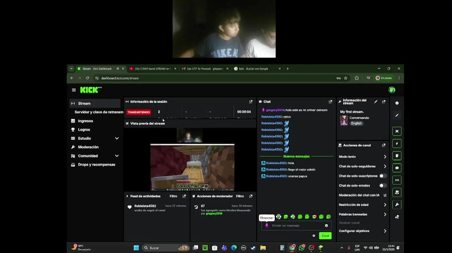452x253 pixels.
Task: Open the Kick hamburger menu
Action: (74, 90)
